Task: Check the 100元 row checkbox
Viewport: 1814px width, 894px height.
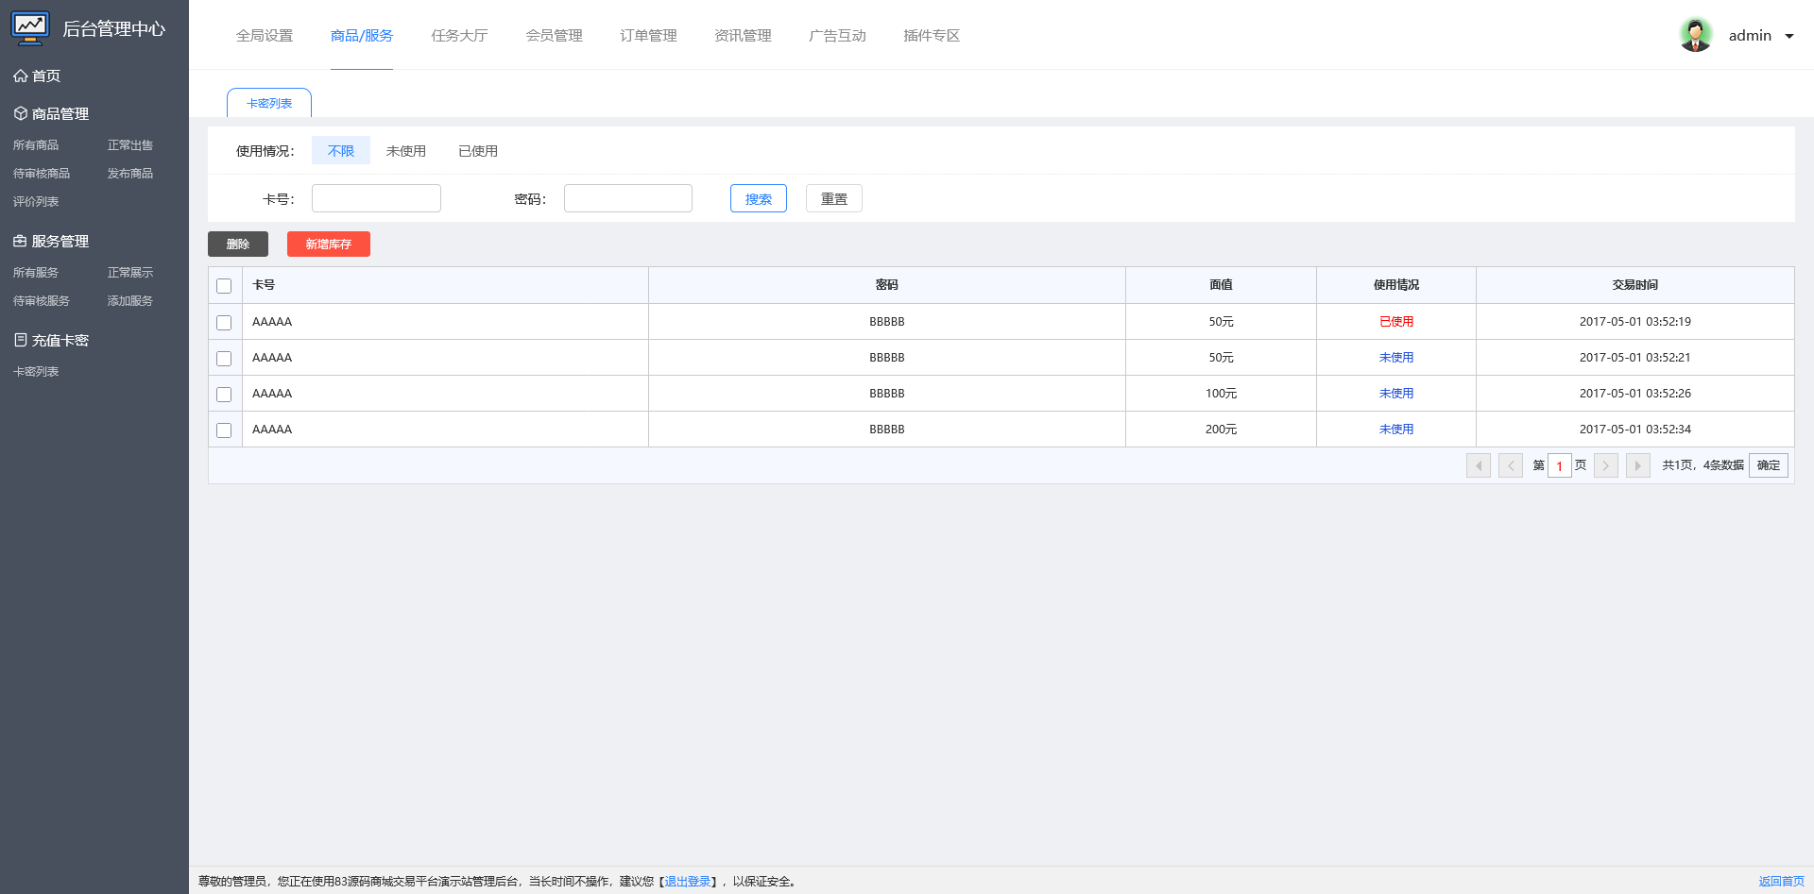Action: click(x=224, y=395)
